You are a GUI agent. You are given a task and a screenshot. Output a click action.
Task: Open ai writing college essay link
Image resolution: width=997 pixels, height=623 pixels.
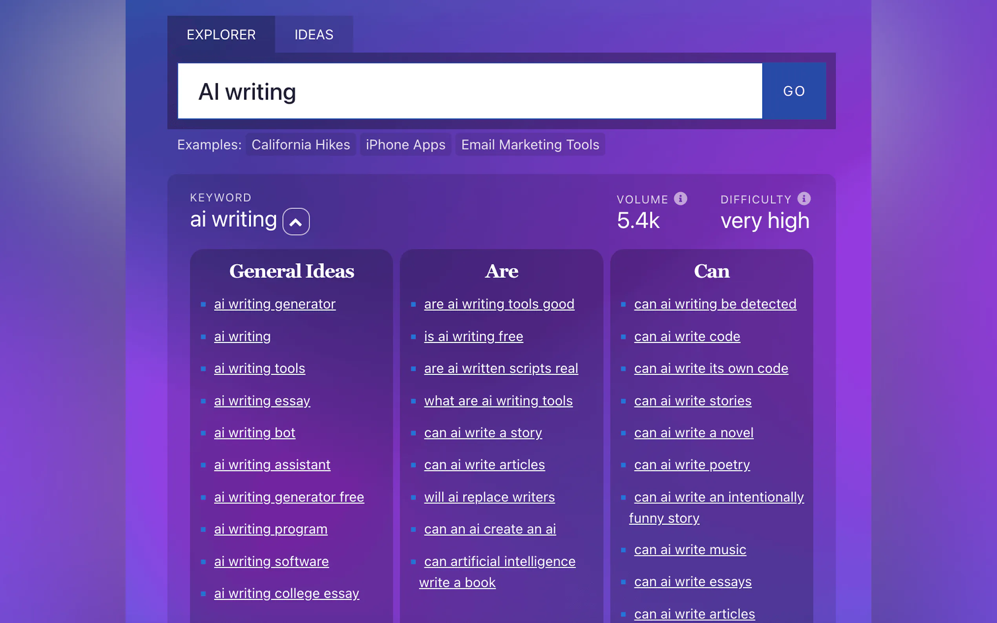287,593
